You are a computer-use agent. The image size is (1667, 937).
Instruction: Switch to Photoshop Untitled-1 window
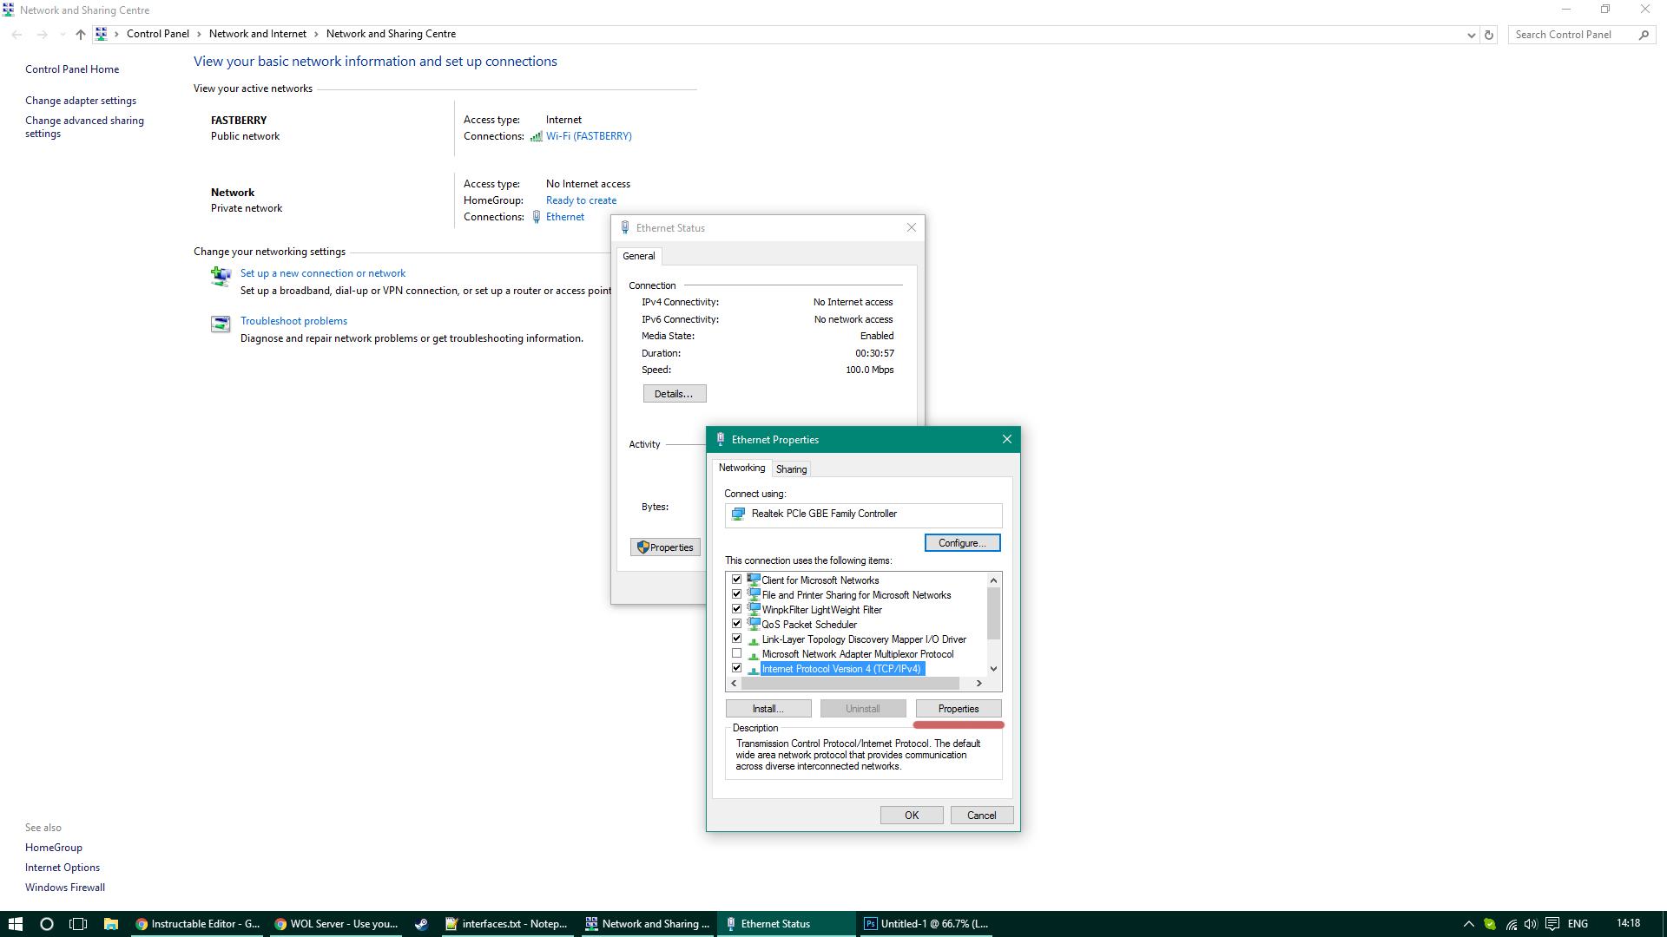[x=926, y=924]
